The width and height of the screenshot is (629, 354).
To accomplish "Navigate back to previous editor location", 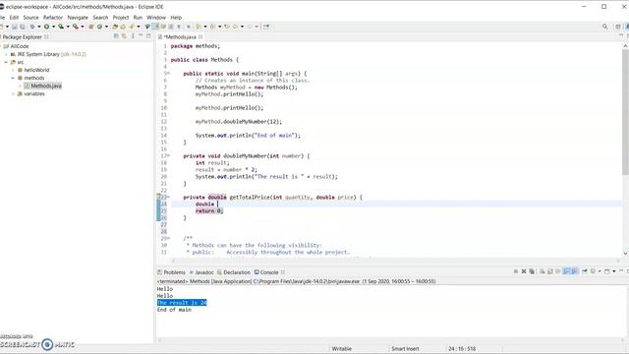I will (x=235, y=27).
